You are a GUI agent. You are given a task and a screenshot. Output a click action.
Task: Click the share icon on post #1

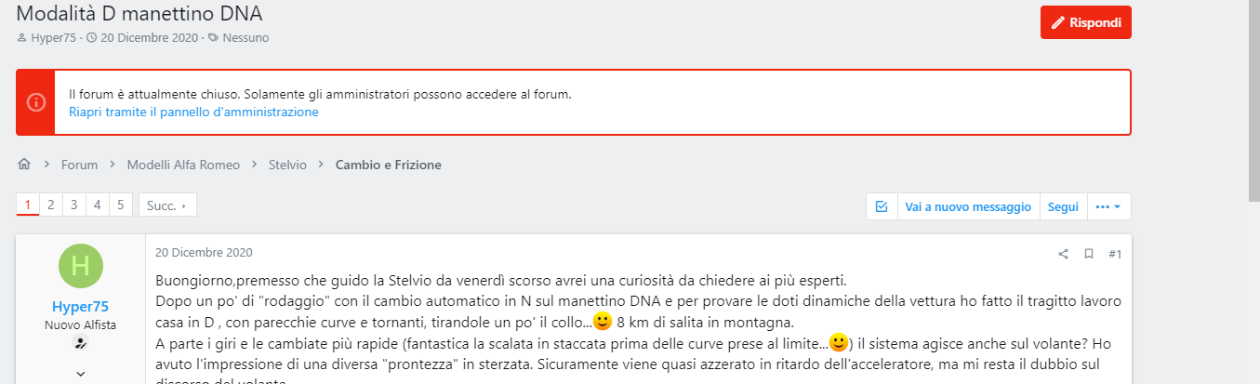(1064, 254)
